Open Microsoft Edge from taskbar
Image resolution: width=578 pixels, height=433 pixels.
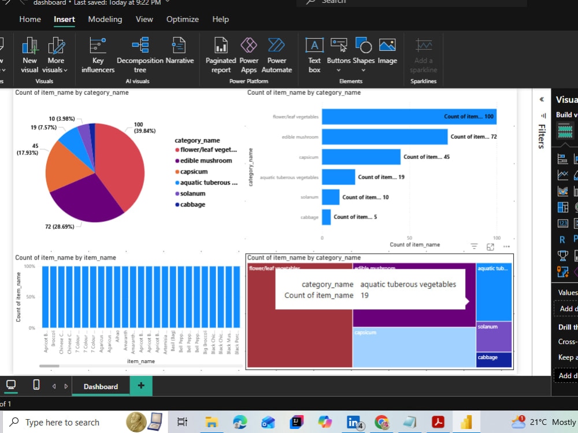pyautogui.click(x=240, y=422)
